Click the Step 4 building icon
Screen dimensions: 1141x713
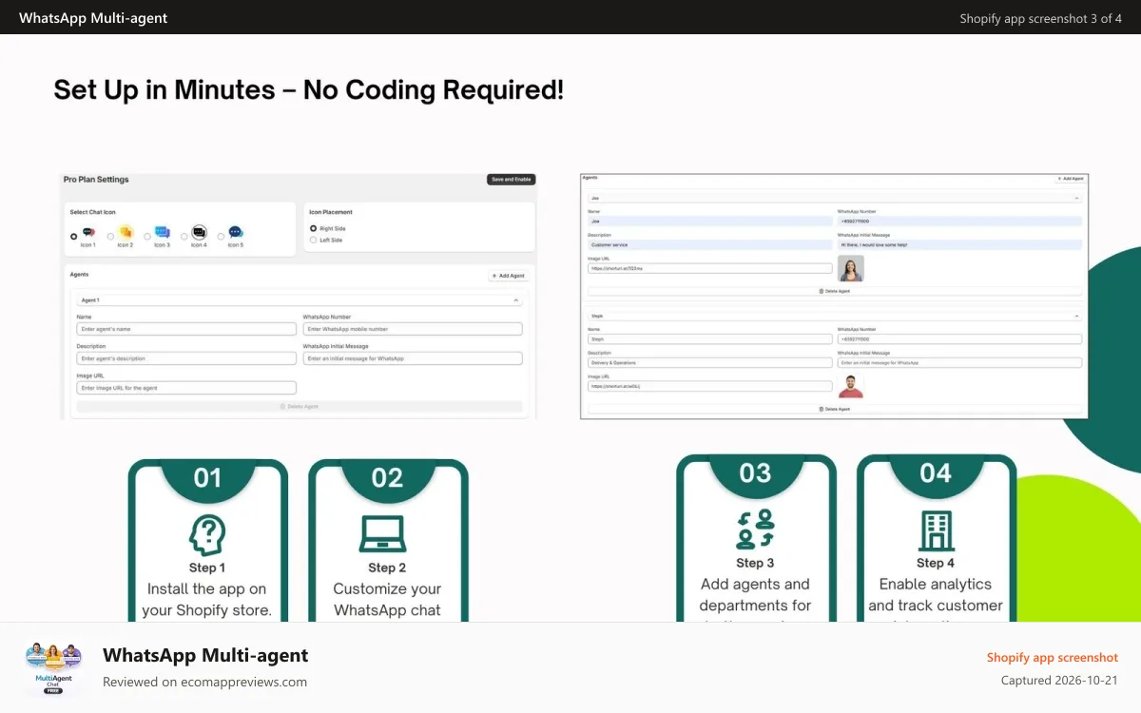point(936,530)
